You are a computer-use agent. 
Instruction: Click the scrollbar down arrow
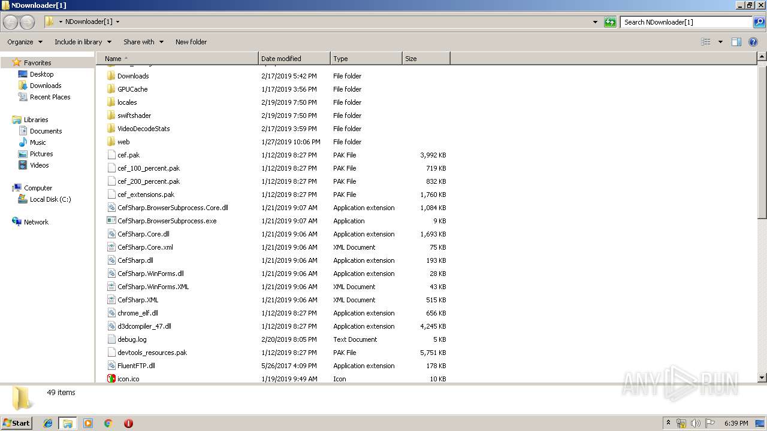762,378
